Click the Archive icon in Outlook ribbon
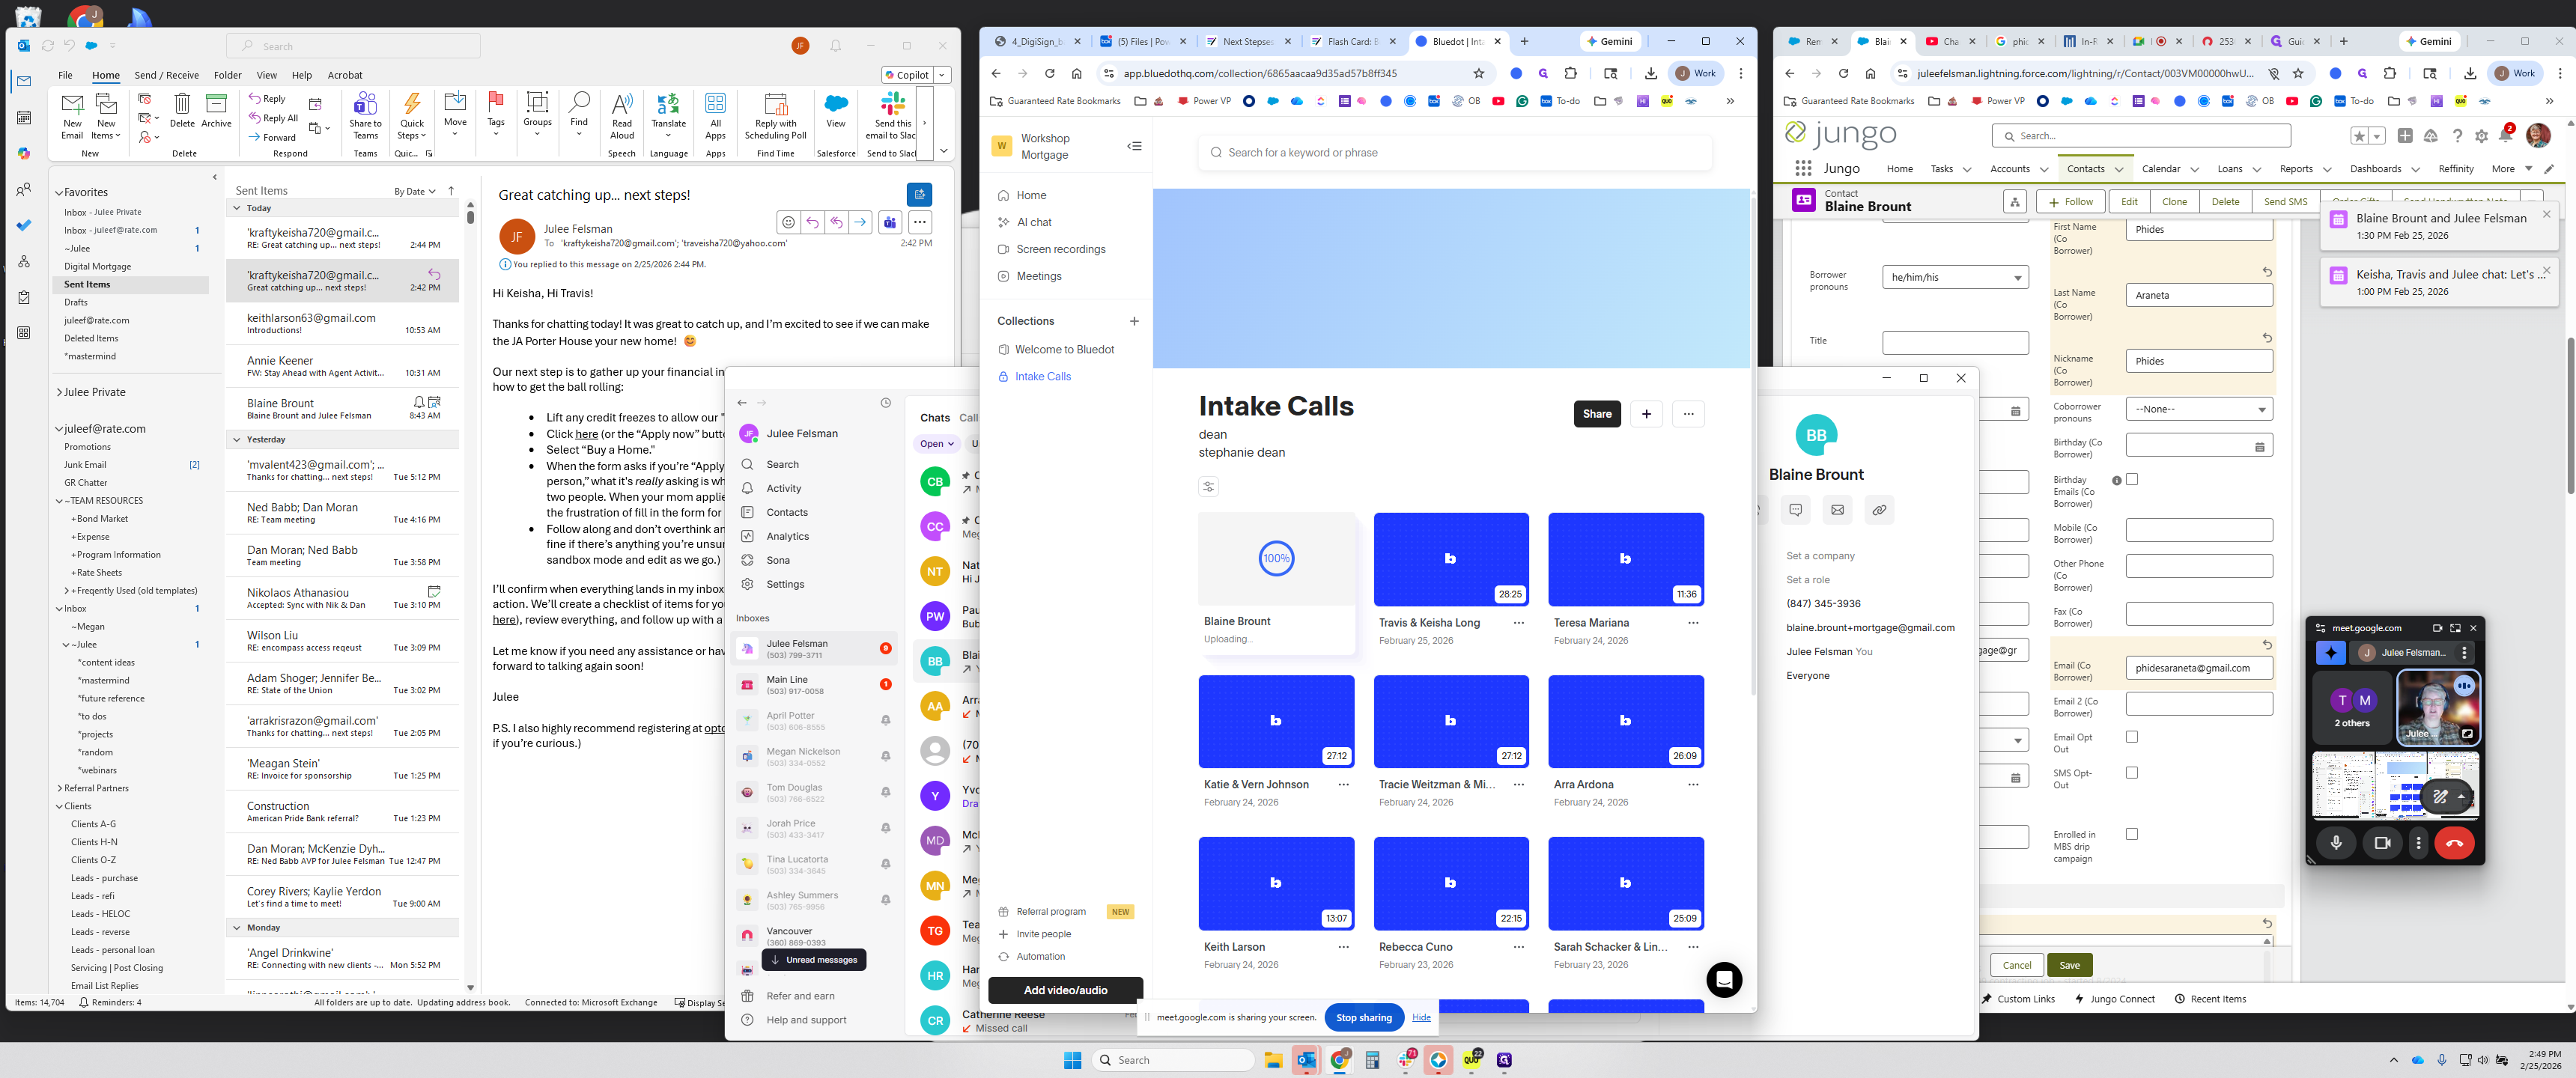Image resolution: width=2576 pixels, height=1078 pixels. (x=216, y=108)
